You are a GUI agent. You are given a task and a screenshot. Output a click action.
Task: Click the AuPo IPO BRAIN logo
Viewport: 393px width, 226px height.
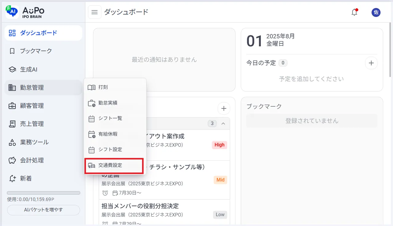pyautogui.click(x=25, y=12)
